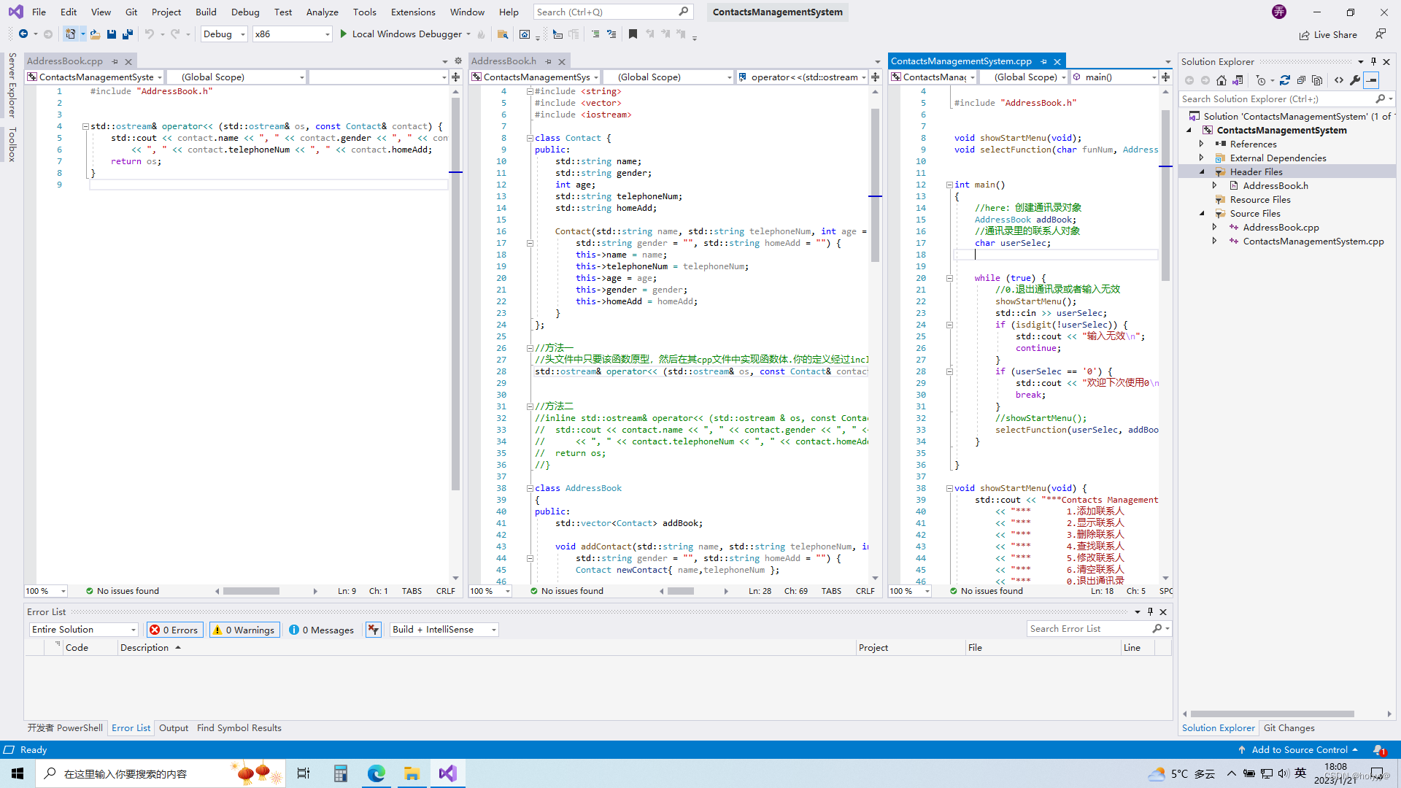Click AddressBook.cpp horizontal scrollbar thumb

[251, 591]
